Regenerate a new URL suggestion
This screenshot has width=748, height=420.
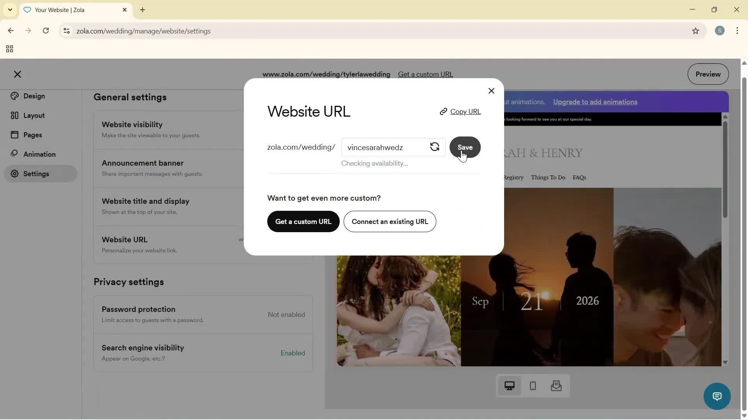coord(435,147)
